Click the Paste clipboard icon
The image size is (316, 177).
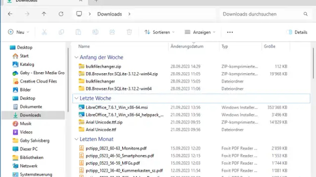pos(78,32)
